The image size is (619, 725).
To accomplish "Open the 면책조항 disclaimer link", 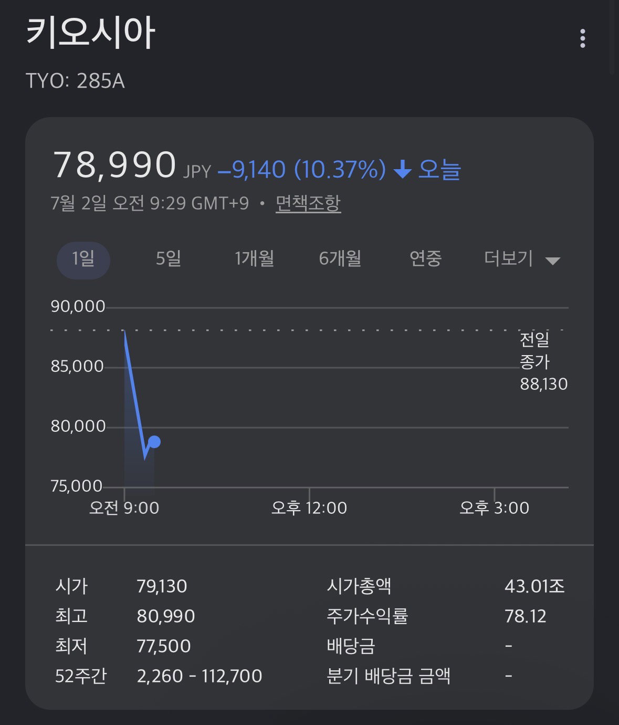I will point(308,203).
